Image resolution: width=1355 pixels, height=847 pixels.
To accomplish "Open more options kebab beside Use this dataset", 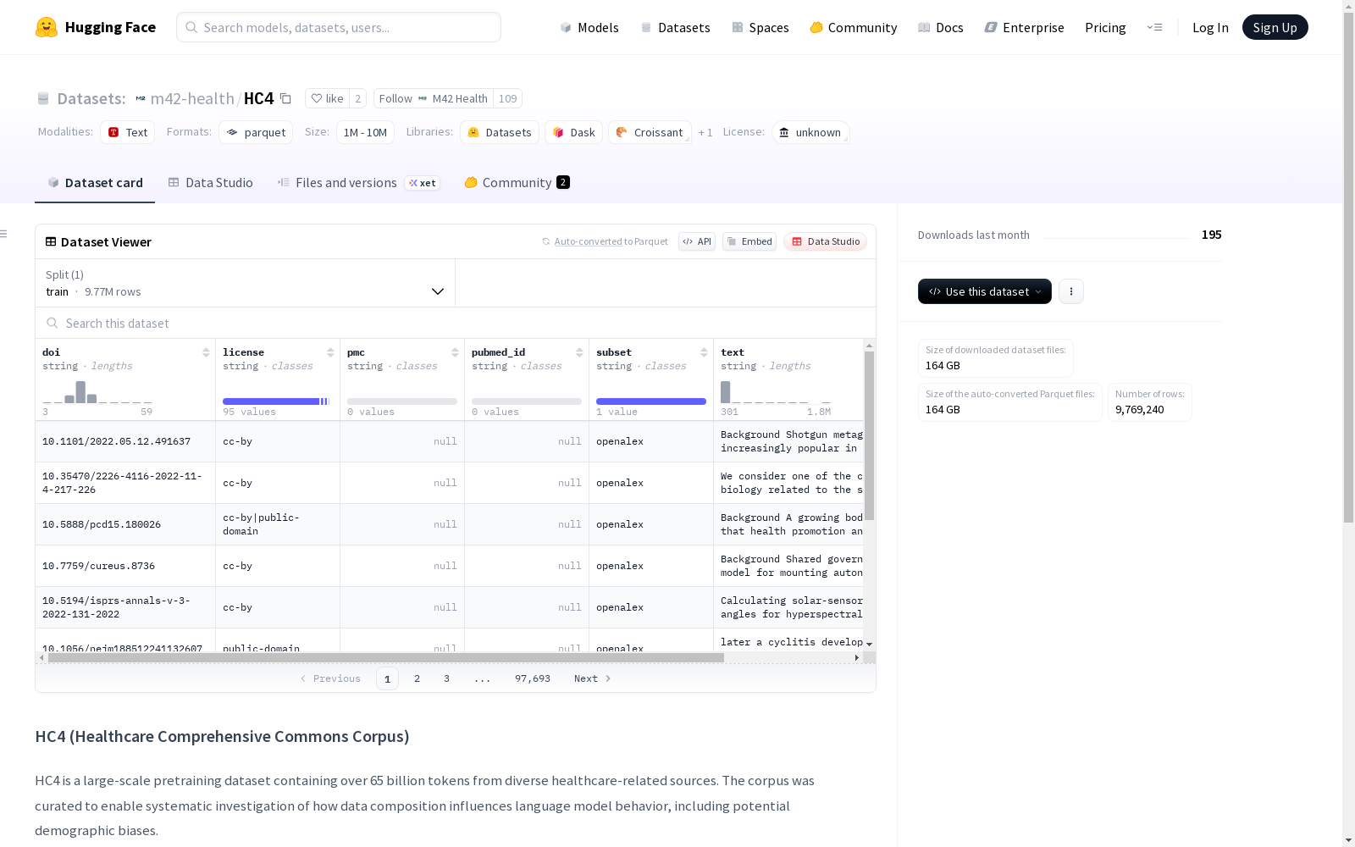I will coord(1071,291).
